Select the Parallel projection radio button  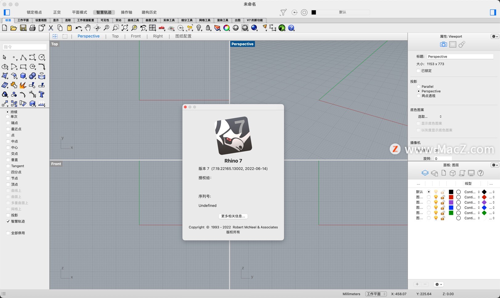(x=418, y=87)
